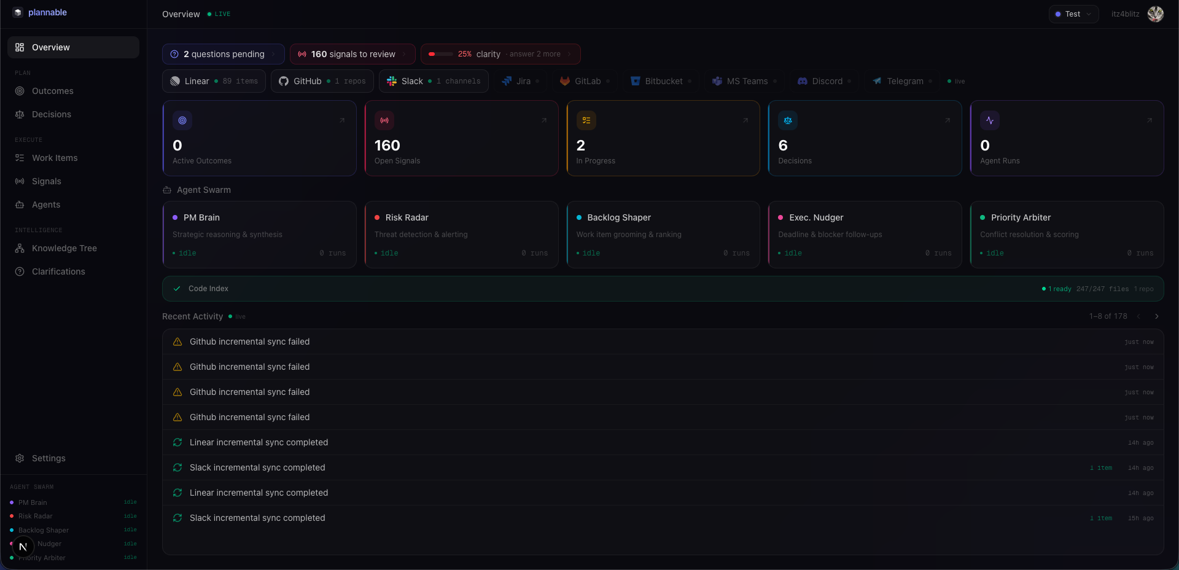Click the Active Outcomes target icon

[x=182, y=120]
